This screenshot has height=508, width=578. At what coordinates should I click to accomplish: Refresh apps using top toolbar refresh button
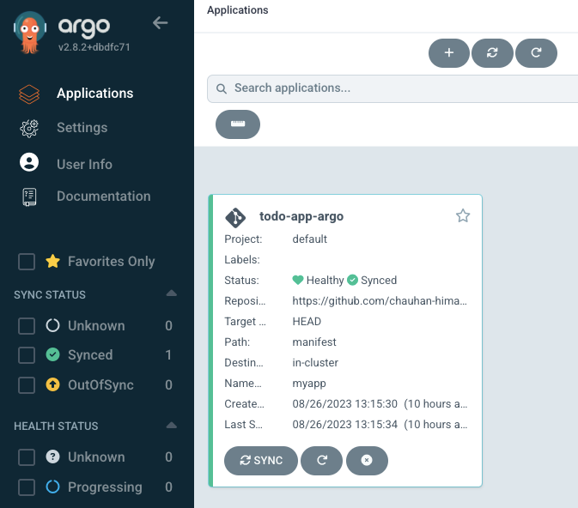536,53
